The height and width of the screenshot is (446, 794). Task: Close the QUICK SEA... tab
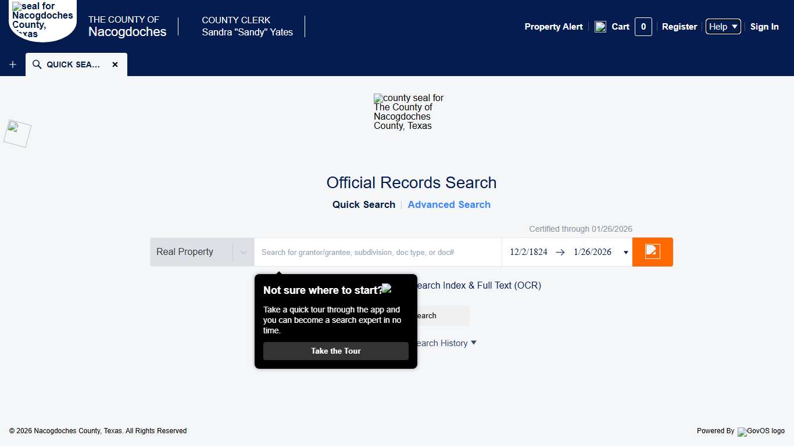pos(115,64)
